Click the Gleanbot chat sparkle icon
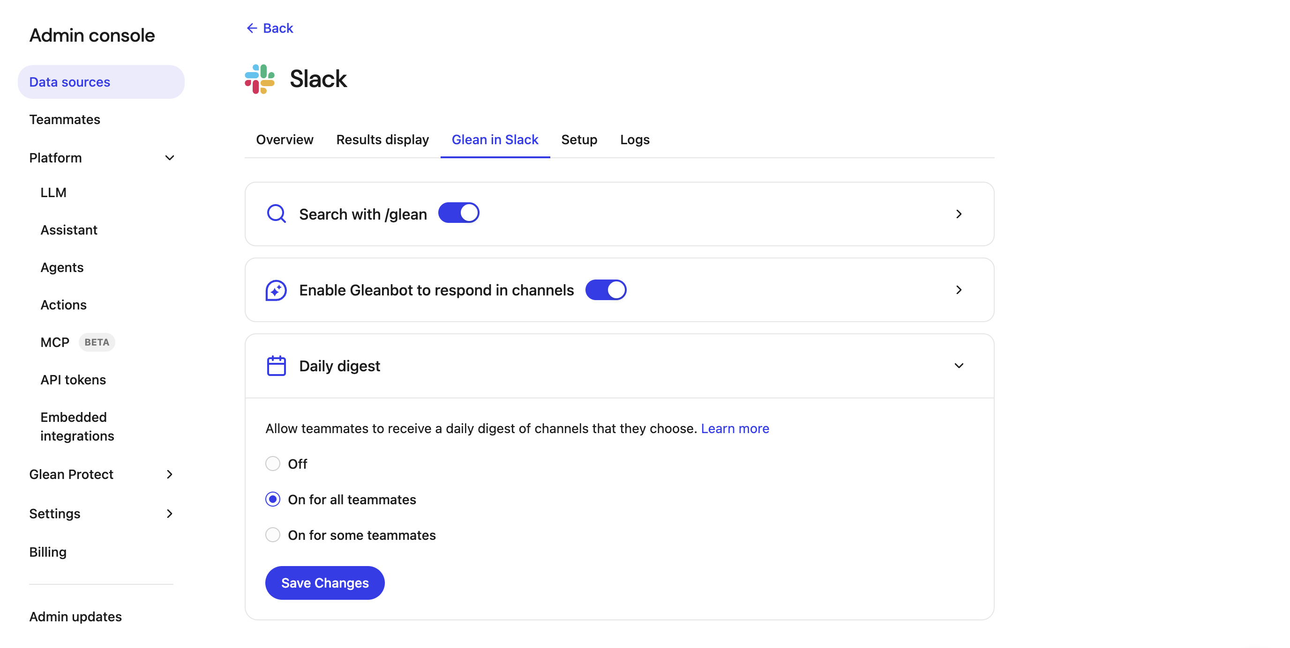This screenshot has height=648, width=1290. click(x=276, y=290)
